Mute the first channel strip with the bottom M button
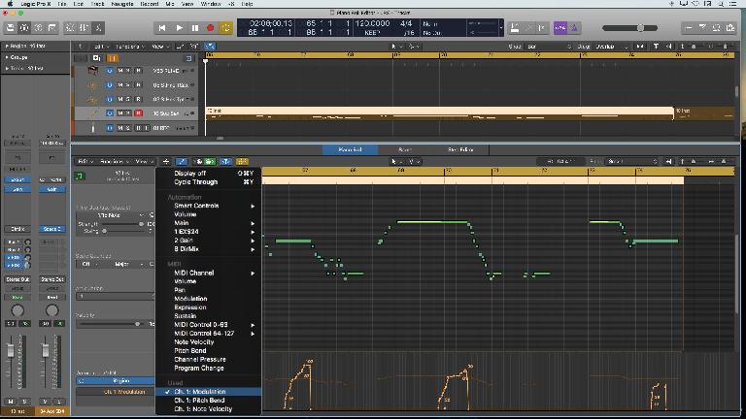The height and width of the screenshot is (419, 746). pyautogui.click(x=11, y=402)
